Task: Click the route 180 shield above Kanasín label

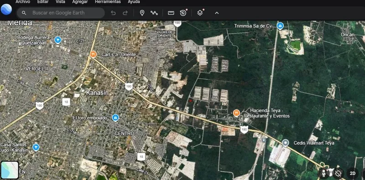Action: pyautogui.click(x=129, y=87)
